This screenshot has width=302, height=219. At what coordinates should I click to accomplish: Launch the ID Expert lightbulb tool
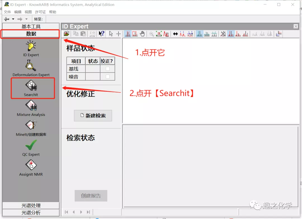[31, 48]
